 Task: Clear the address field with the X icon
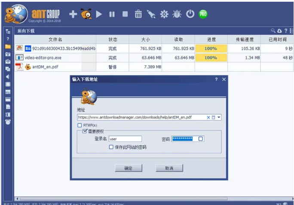coord(208,118)
